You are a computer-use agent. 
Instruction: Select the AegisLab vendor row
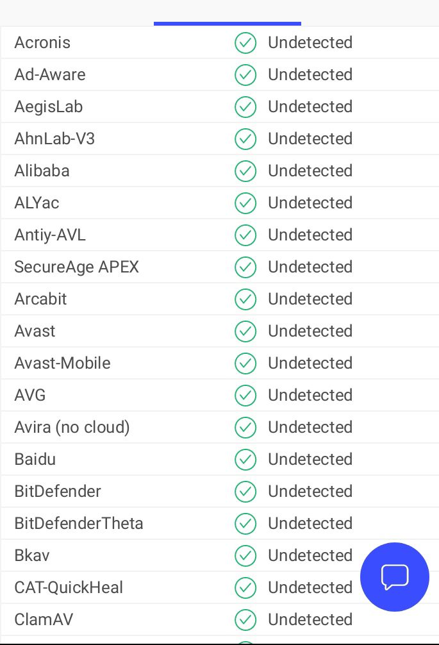[x=220, y=106]
